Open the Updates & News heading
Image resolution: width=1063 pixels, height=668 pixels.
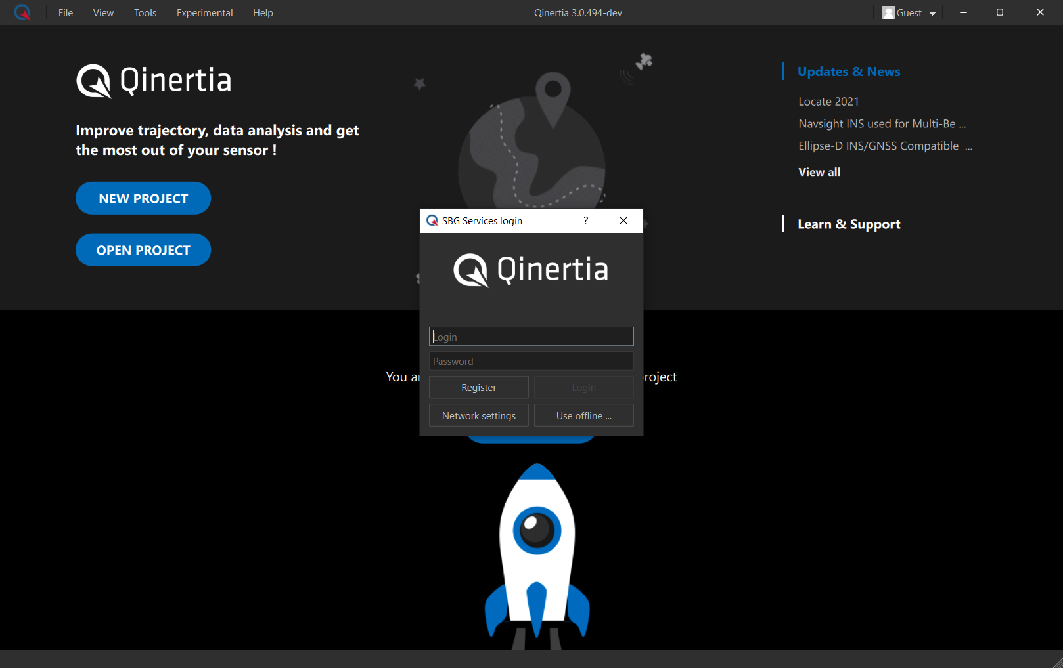[849, 72]
